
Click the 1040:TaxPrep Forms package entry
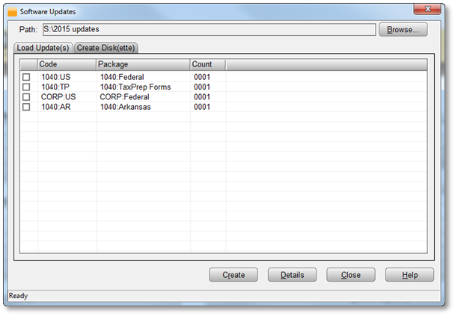(135, 87)
